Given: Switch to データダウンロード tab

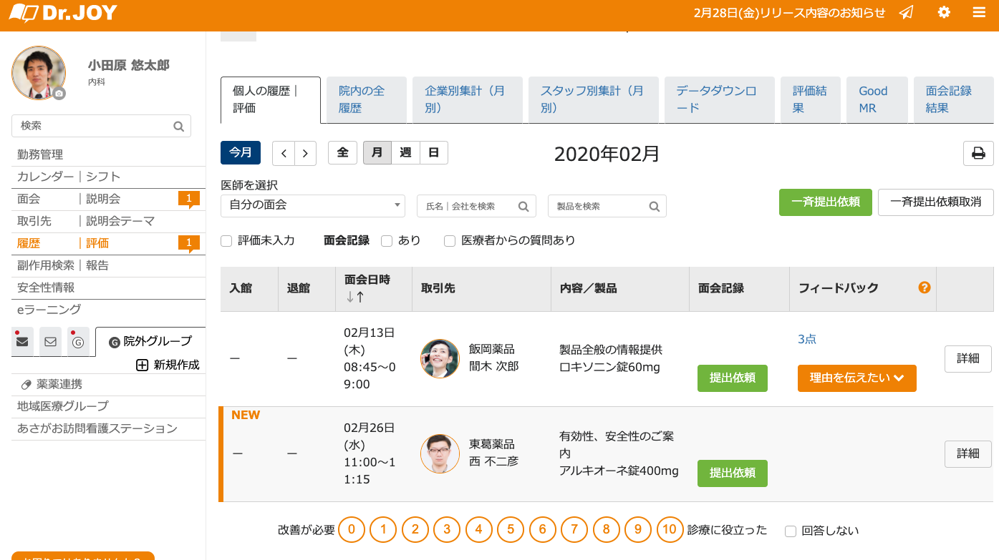Looking at the screenshot, I should [x=720, y=99].
